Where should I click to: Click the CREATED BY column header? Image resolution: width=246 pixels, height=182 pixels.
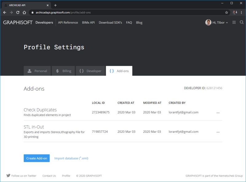[x=177, y=103]
